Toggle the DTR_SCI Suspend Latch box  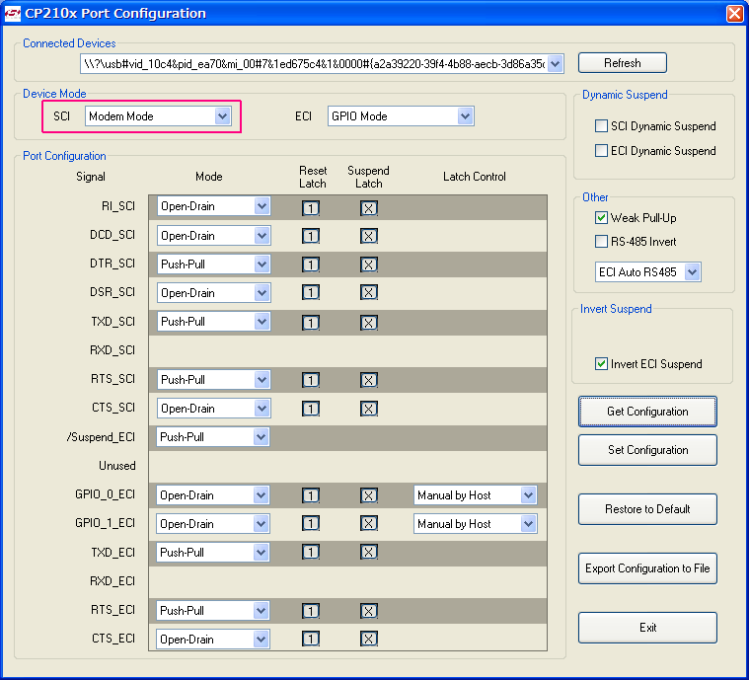(369, 264)
